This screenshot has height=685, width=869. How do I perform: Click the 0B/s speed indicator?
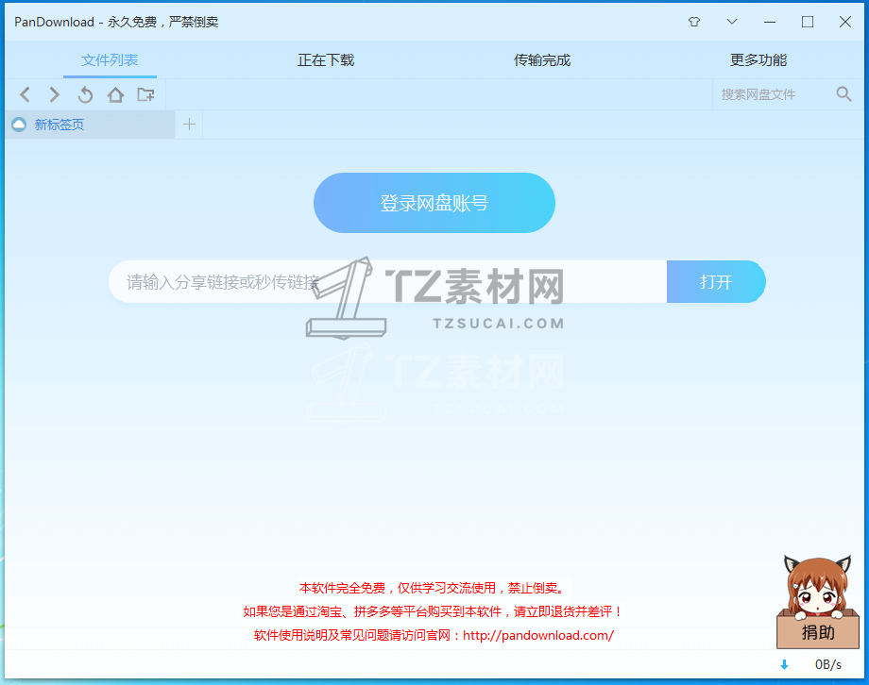click(x=828, y=664)
